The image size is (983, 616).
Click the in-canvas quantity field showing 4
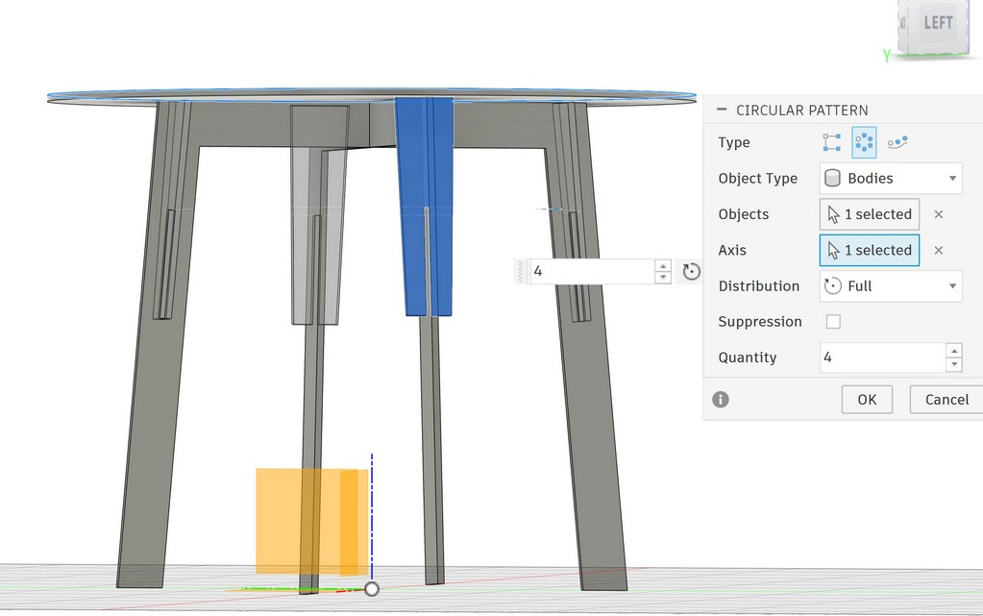coord(593,271)
